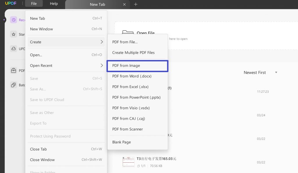Click the Save menu entry
298x173 pixels.
66,79
